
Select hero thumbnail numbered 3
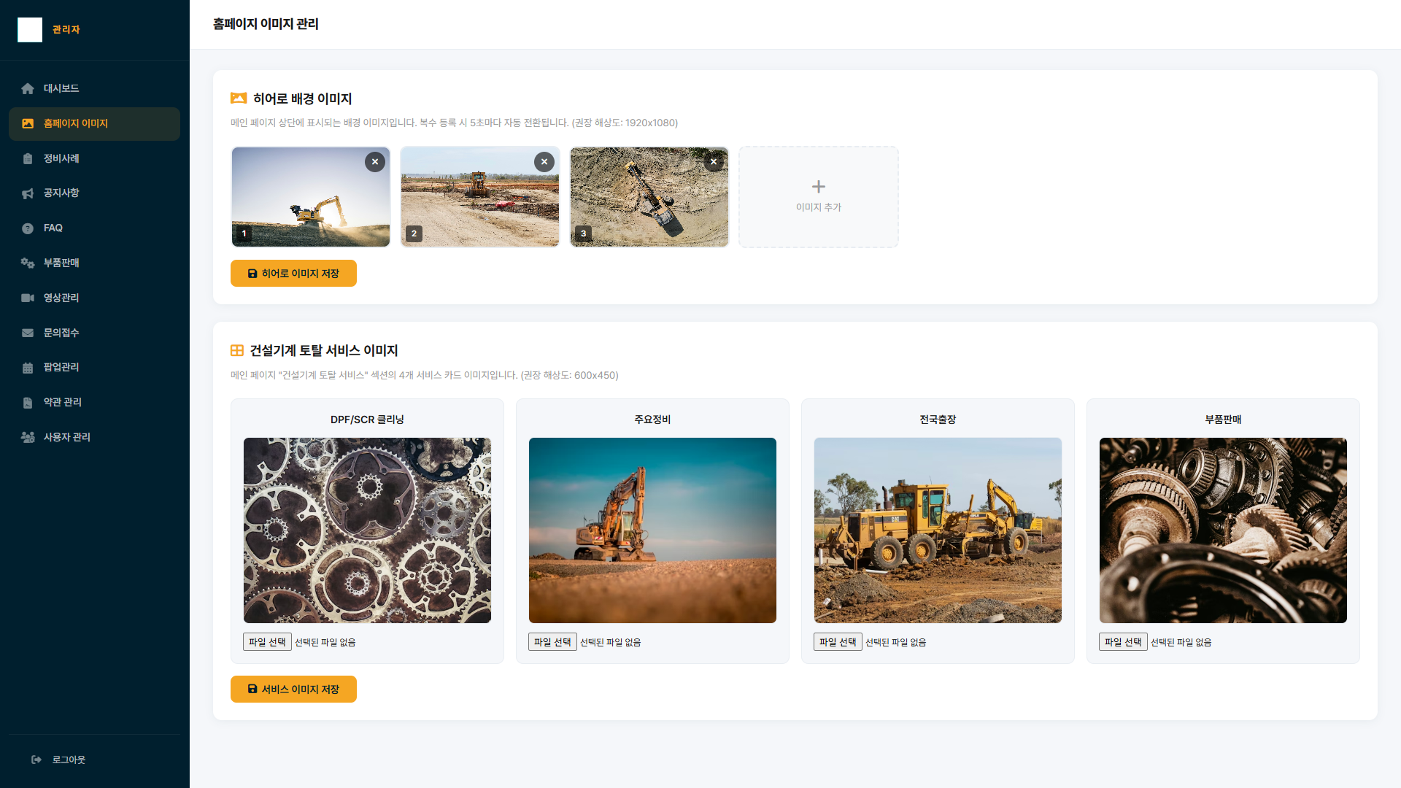(649, 197)
